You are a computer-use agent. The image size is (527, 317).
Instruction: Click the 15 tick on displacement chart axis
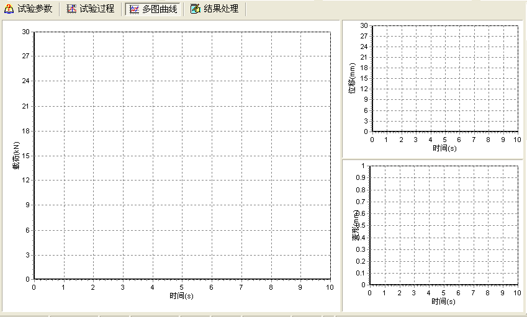pyautogui.click(x=364, y=78)
